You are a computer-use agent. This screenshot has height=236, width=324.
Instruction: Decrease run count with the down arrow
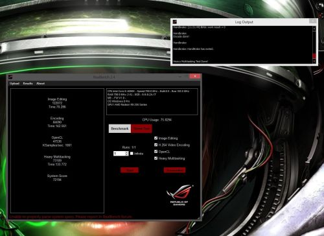(x=127, y=154)
